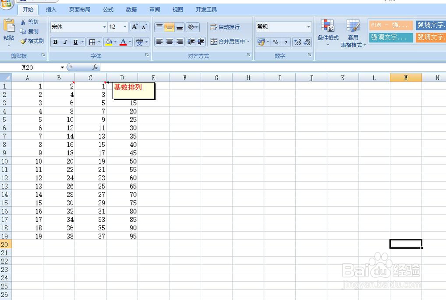Open the alignment group dialog launcher
The image size is (446, 300).
click(248, 55)
